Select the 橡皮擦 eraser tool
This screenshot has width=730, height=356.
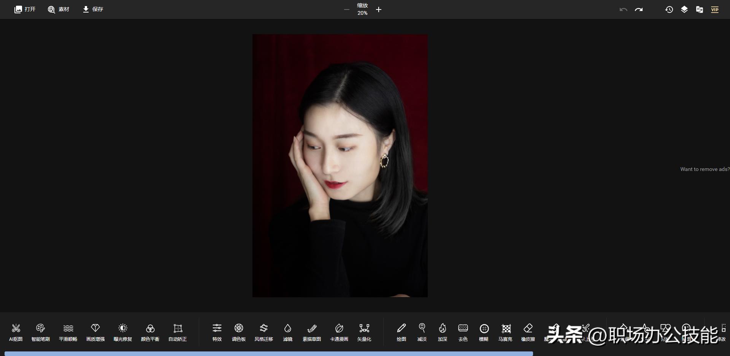pyautogui.click(x=528, y=332)
